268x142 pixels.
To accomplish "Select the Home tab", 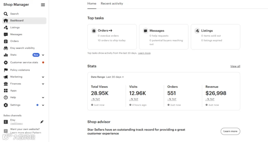I will (92, 4).
